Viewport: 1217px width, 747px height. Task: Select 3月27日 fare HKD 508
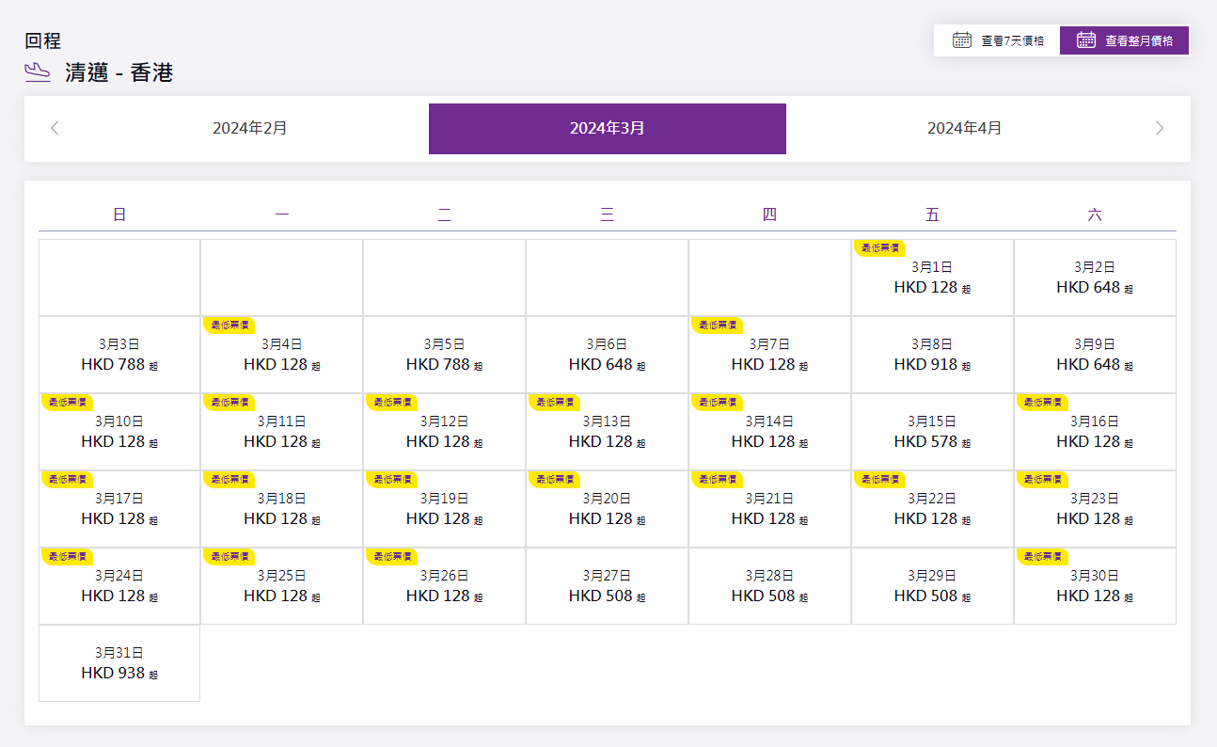tap(607, 587)
